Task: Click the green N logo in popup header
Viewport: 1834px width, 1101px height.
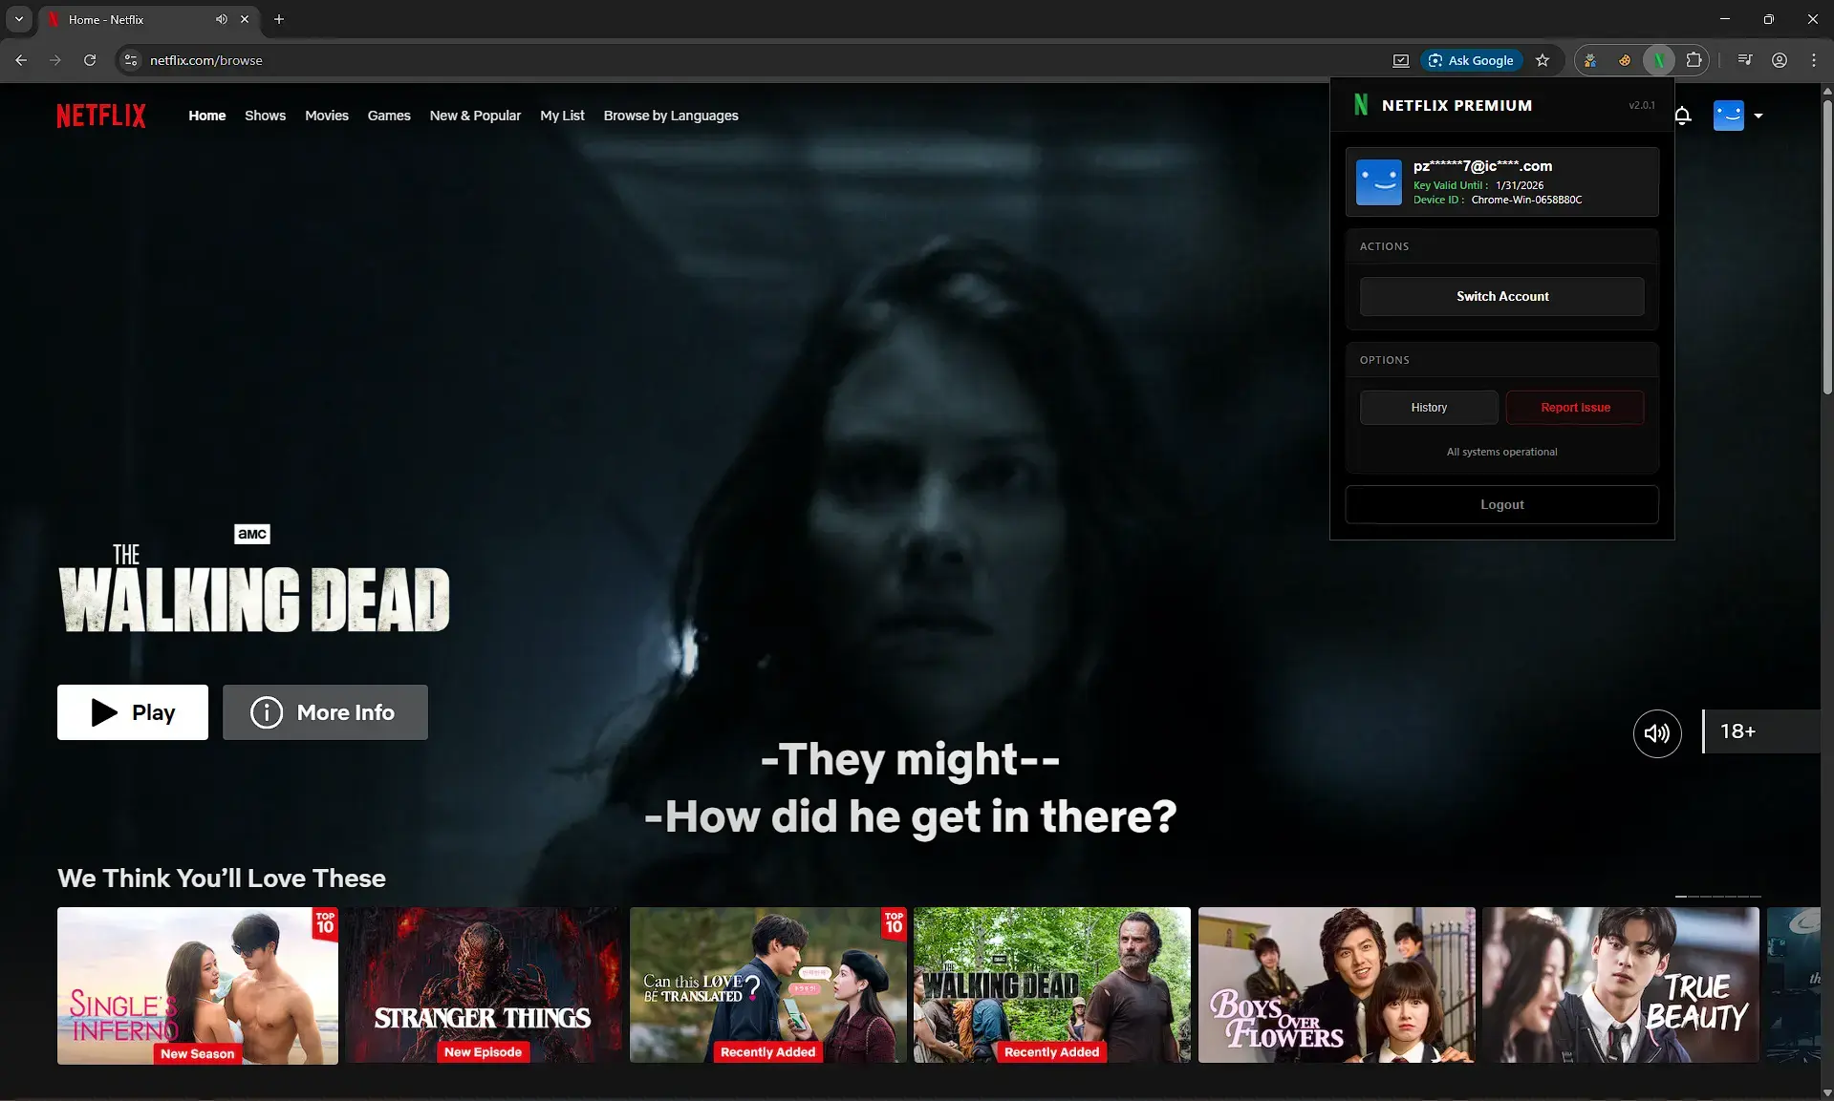Action: 1361,105
